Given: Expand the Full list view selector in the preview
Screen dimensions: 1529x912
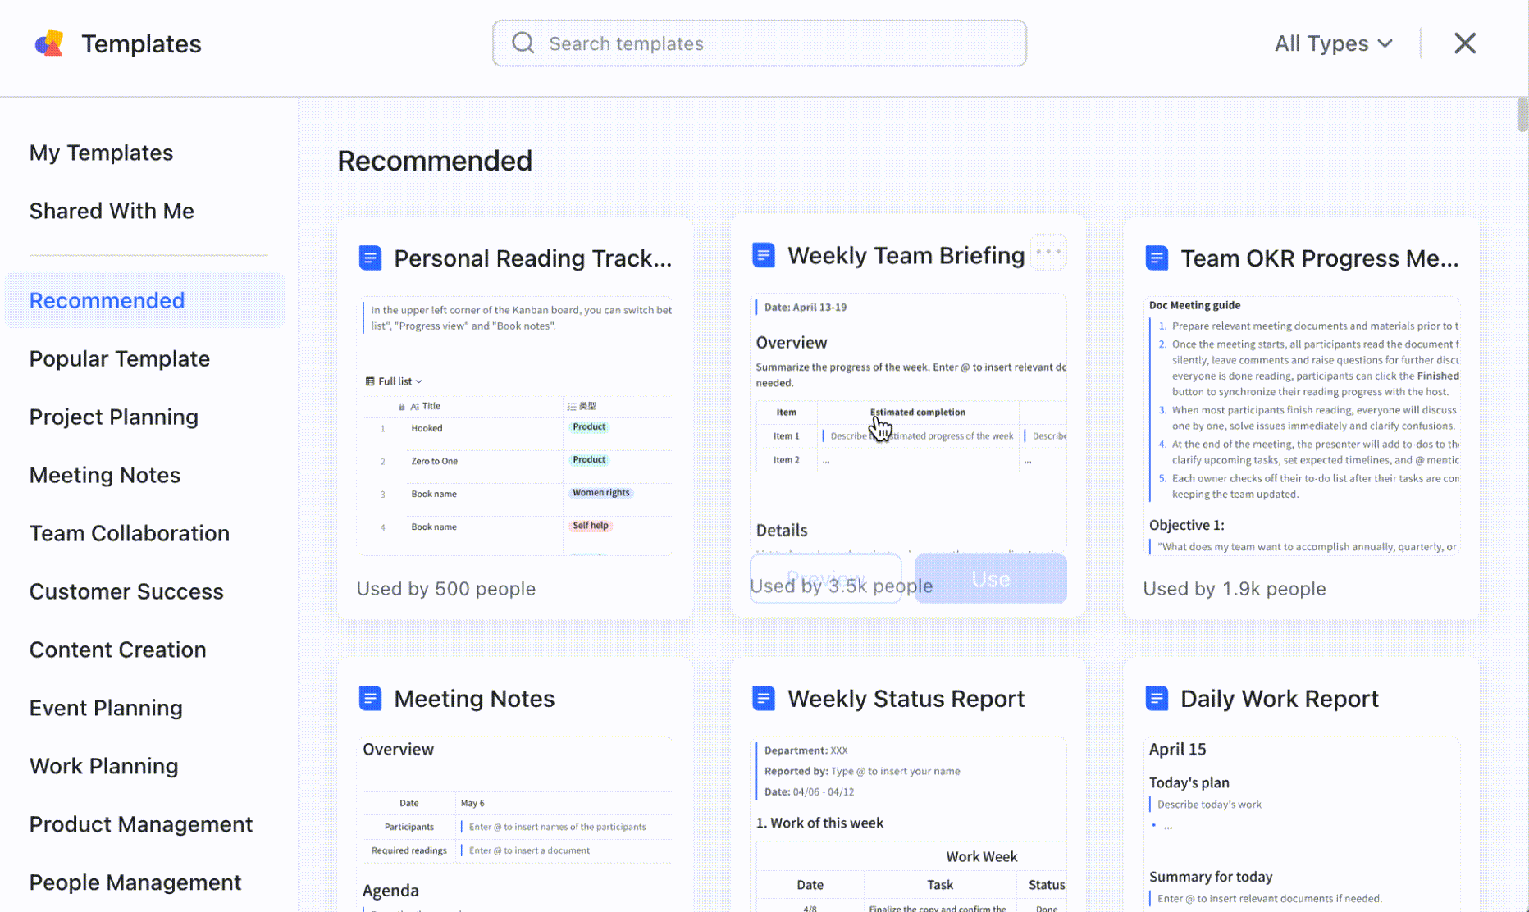Looking at the screenshot, I should 395,381.
